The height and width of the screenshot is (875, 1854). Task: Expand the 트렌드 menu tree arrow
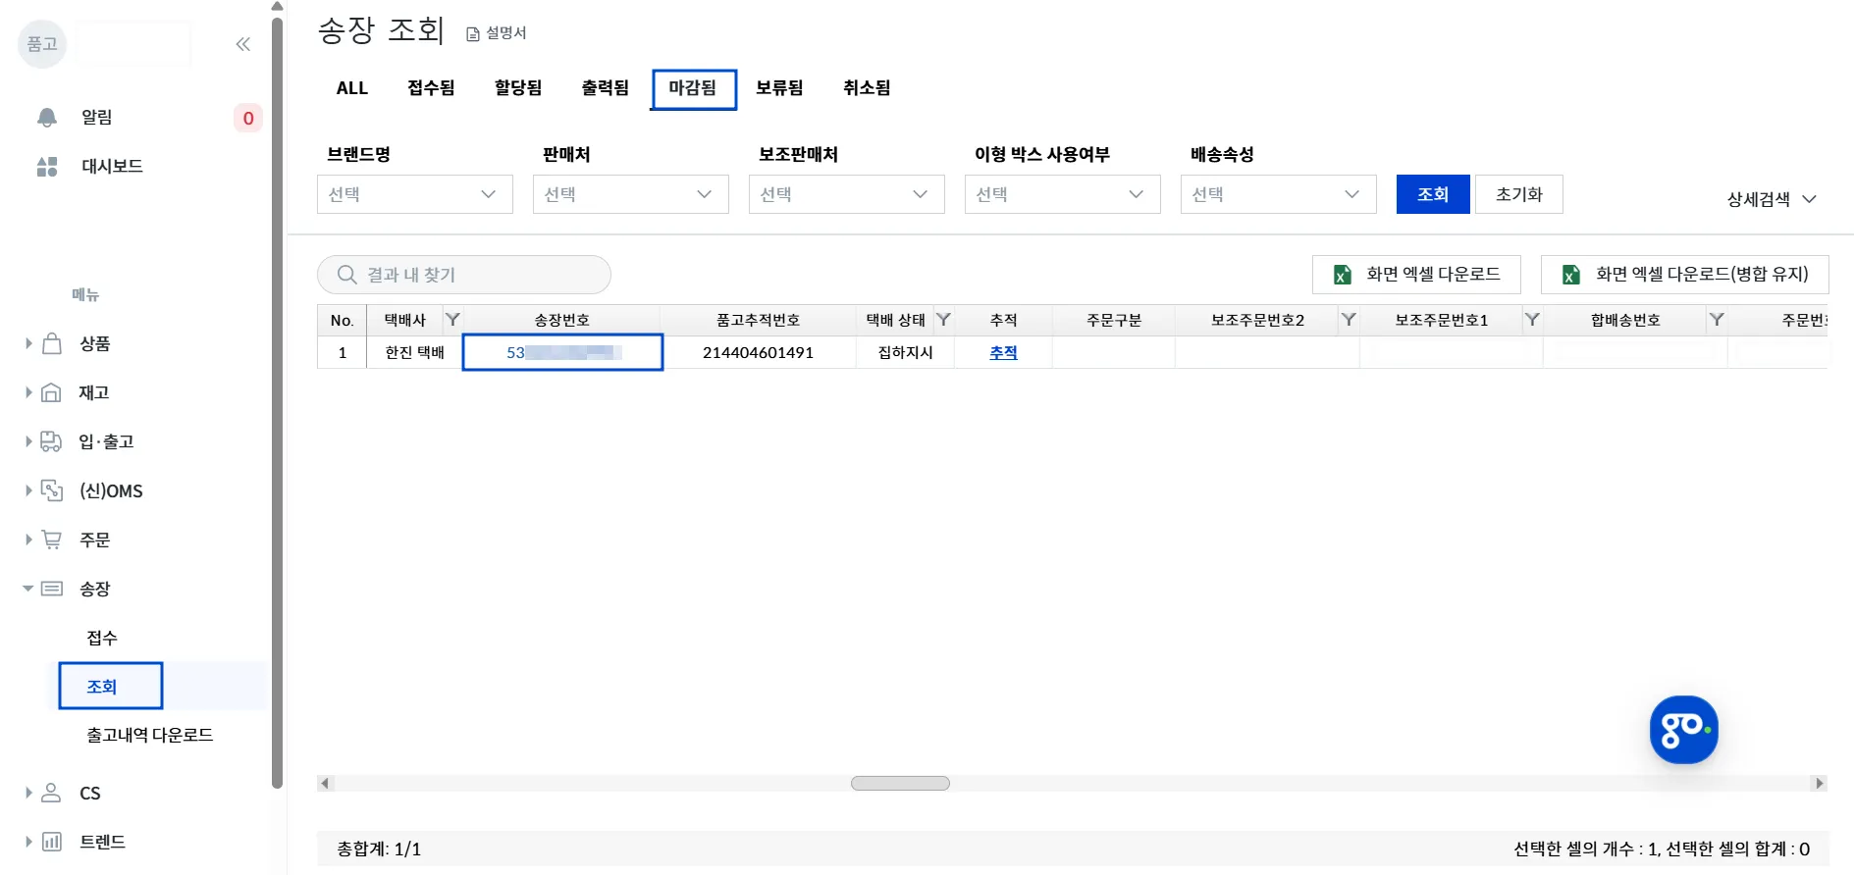pyautogui.click(x=28, y=842)
